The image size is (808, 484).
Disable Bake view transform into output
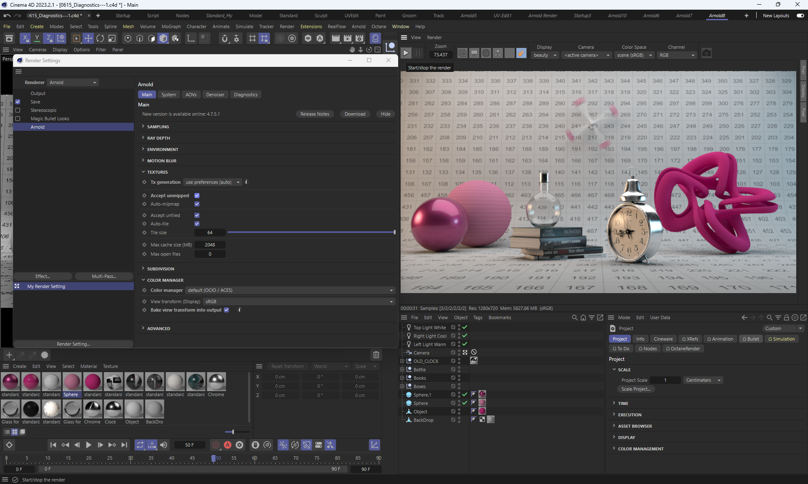(226, 310)
